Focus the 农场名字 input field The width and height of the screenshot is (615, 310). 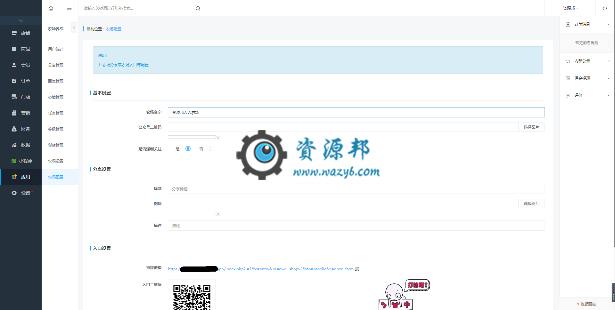click(x=356, y=112)
